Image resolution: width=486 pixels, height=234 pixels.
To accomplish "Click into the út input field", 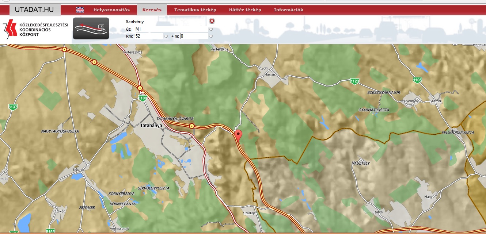I will [171, 29].
